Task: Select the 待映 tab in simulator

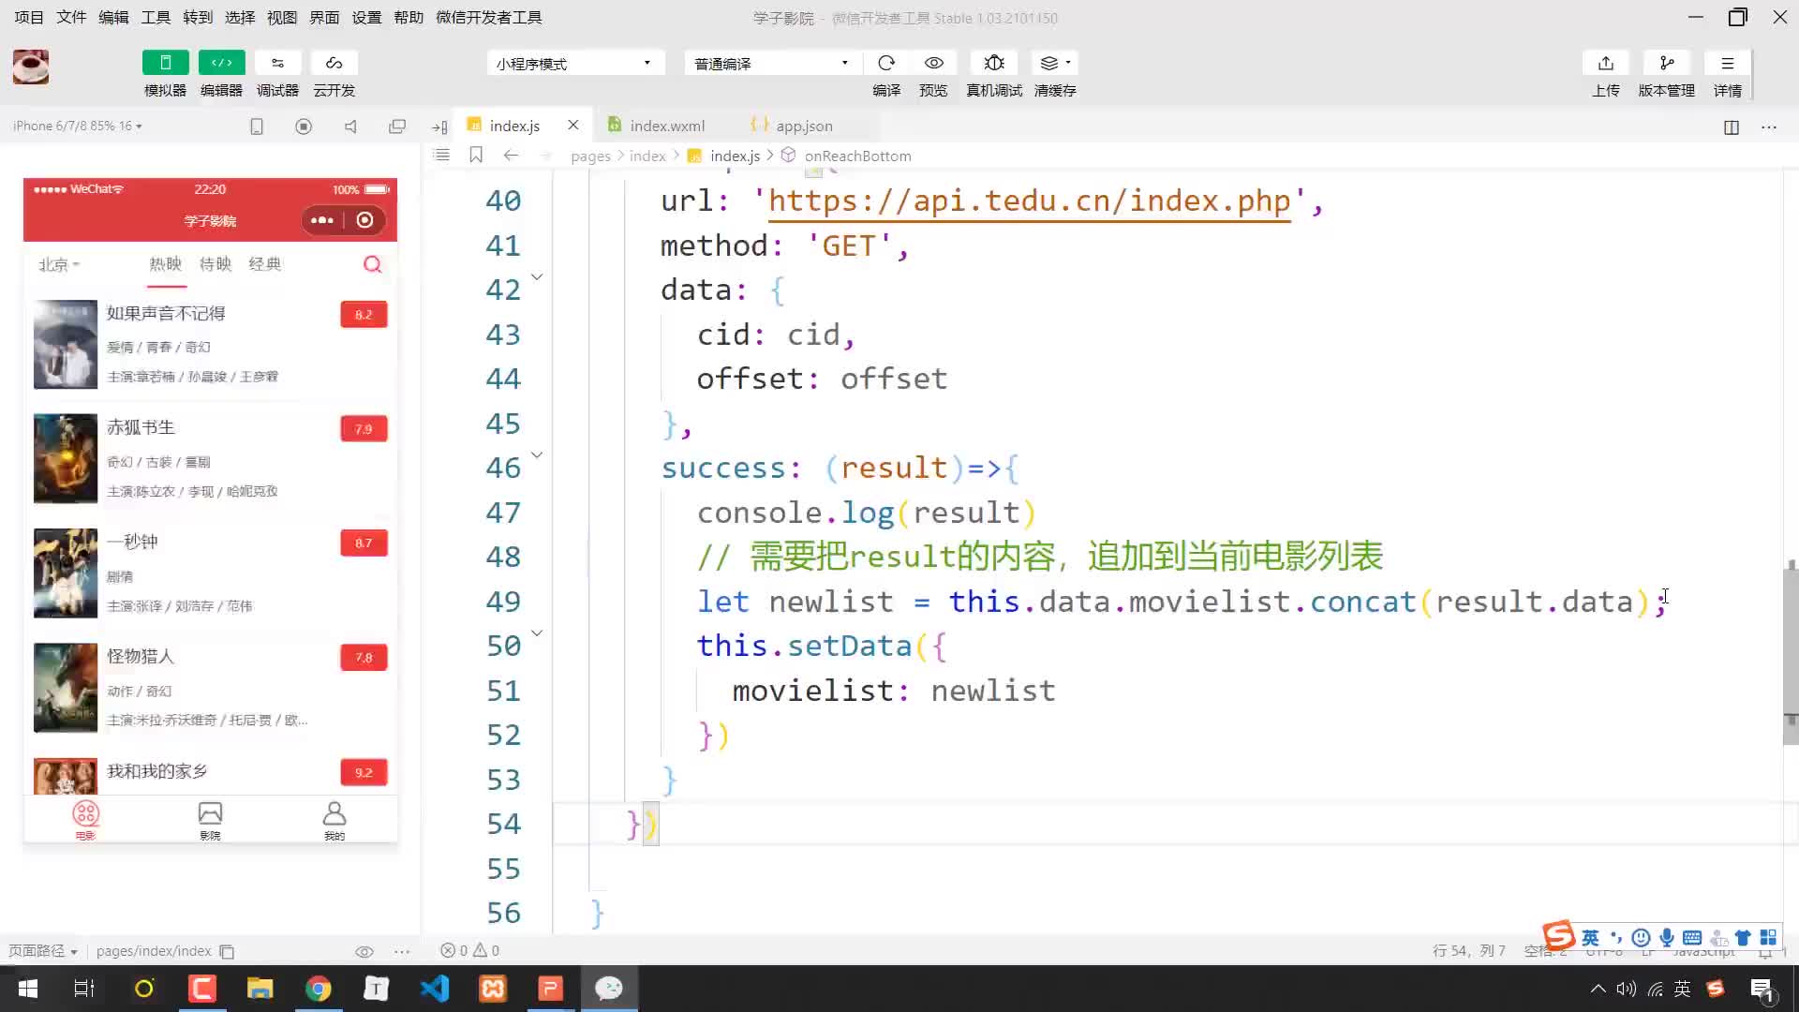Action: coord(216,264)
